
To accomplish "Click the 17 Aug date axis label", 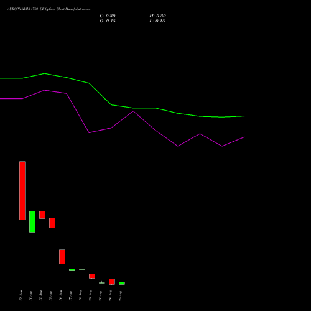I will [70, 295].
